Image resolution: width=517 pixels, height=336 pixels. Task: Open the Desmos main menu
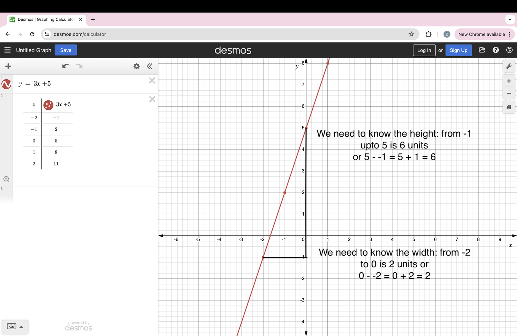[8, 50]
